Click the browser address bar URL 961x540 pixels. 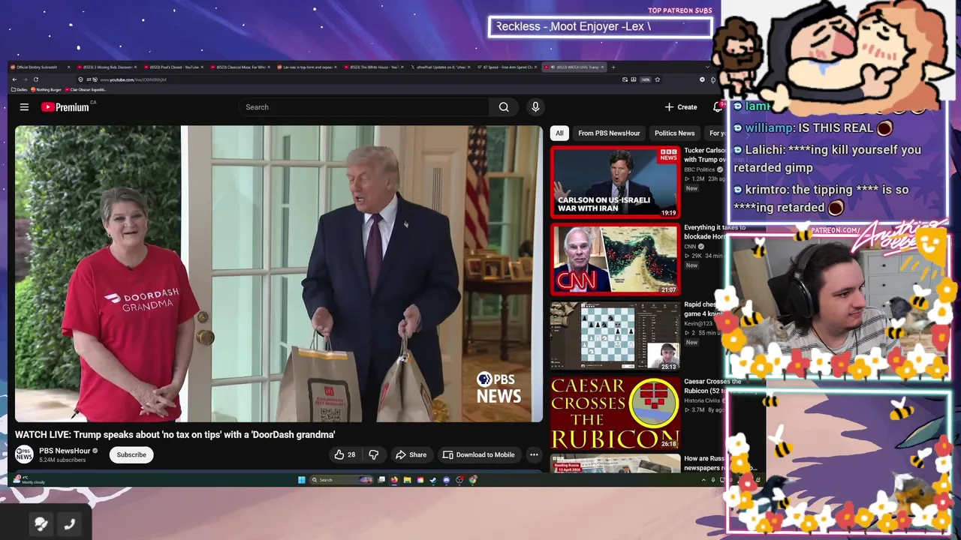pos(133,79)
